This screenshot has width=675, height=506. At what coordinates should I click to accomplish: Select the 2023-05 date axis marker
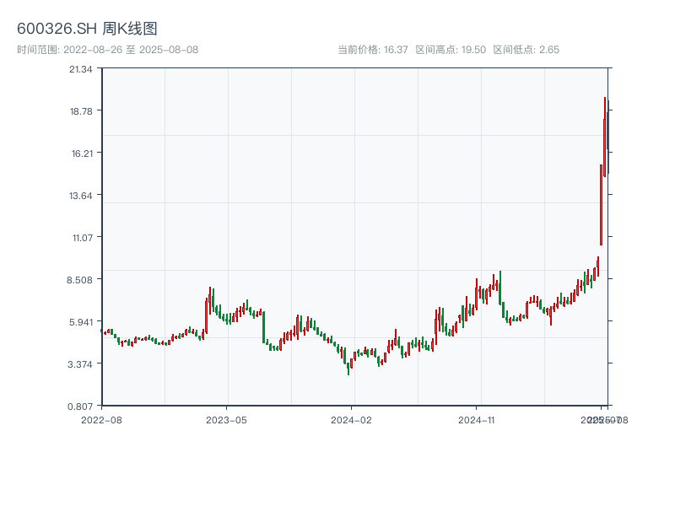[x=227, y=419]
